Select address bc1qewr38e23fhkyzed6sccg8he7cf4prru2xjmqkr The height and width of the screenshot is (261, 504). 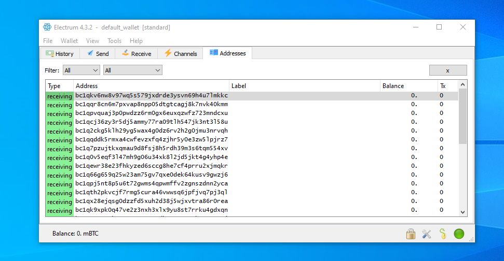pos(152,166)
